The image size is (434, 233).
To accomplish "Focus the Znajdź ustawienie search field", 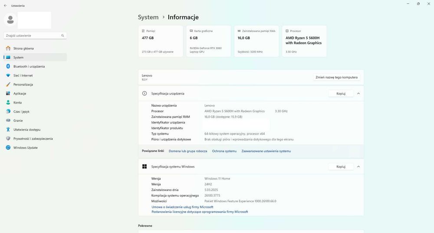I will [35, 36].
